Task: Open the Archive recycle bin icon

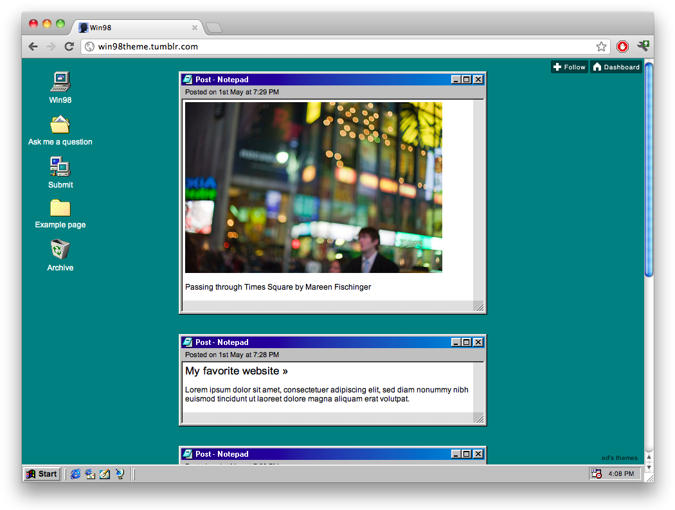Action: click(x=60, y=249)
